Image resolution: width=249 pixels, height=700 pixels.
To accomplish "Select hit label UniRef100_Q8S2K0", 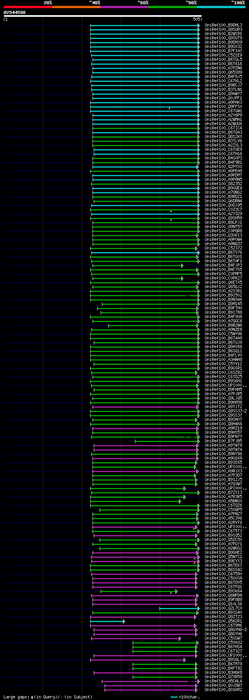I will (x=223, y=137).
